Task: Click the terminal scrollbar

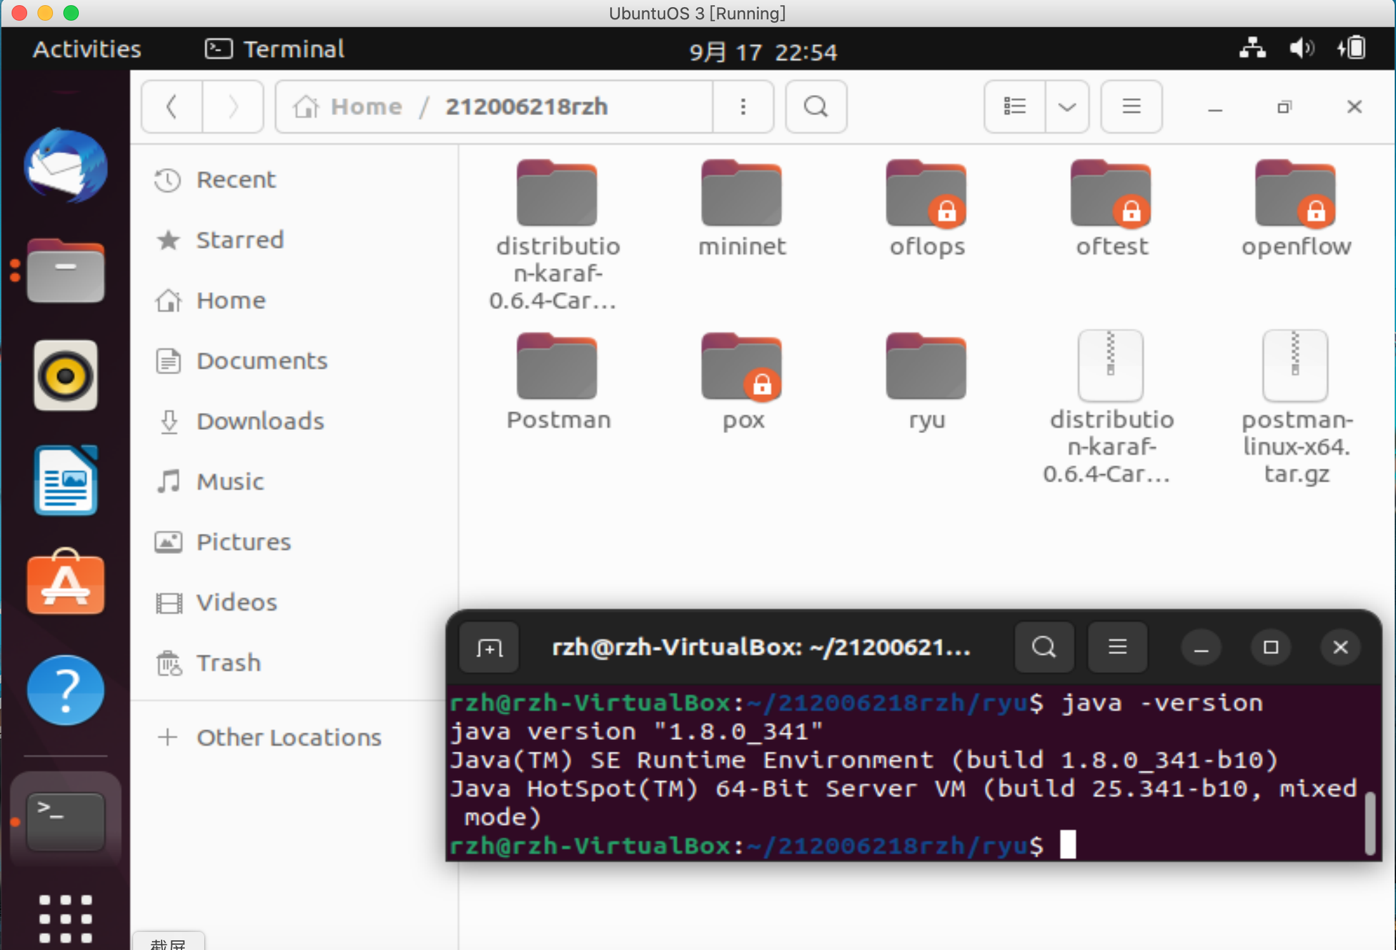Action: [x=1369, y=822]
